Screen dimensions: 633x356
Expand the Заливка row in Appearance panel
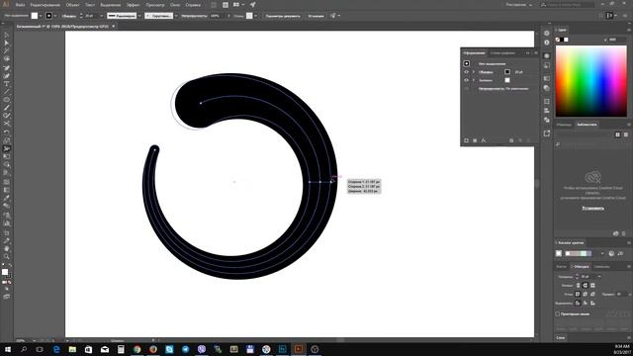[x=474, y=80]
